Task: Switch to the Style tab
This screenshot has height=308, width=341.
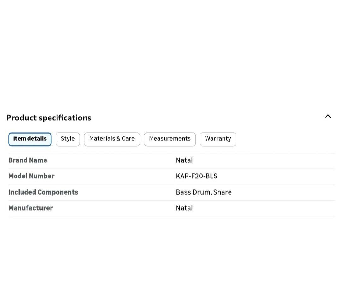Action: 68,139
